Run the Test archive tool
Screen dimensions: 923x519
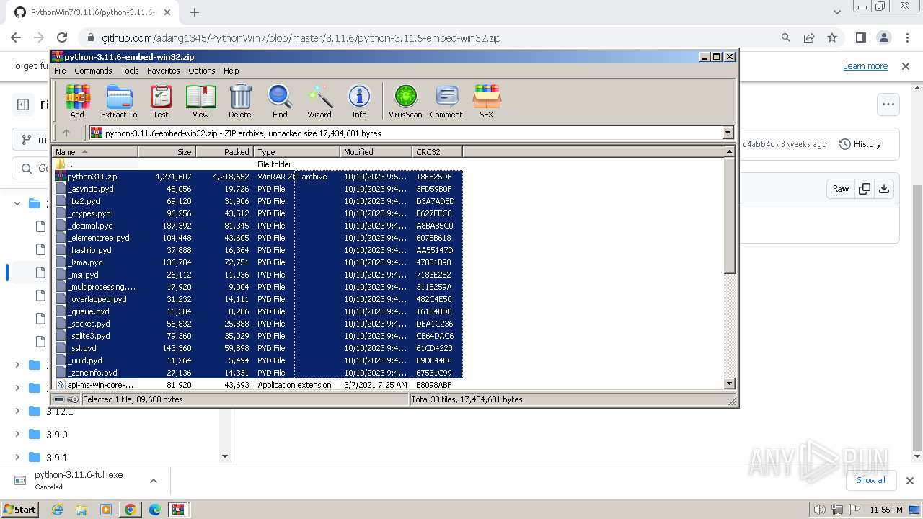click(161, 101)
